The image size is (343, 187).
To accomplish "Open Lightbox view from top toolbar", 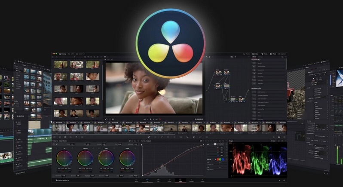I will (282, 54).
